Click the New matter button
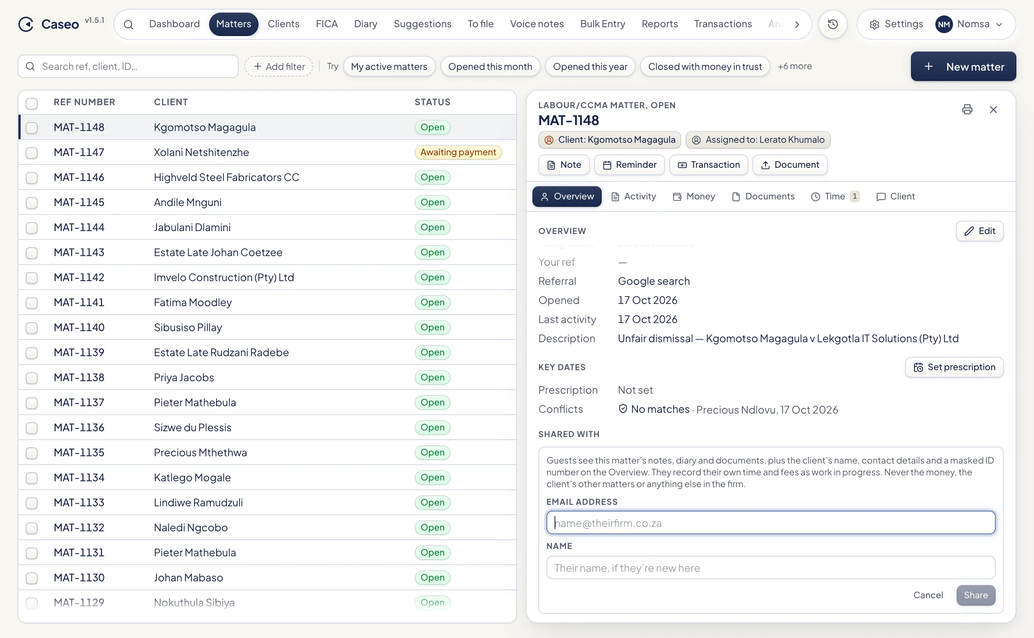The height and width of the screenshot is (638, 1034). click(963, 66)
